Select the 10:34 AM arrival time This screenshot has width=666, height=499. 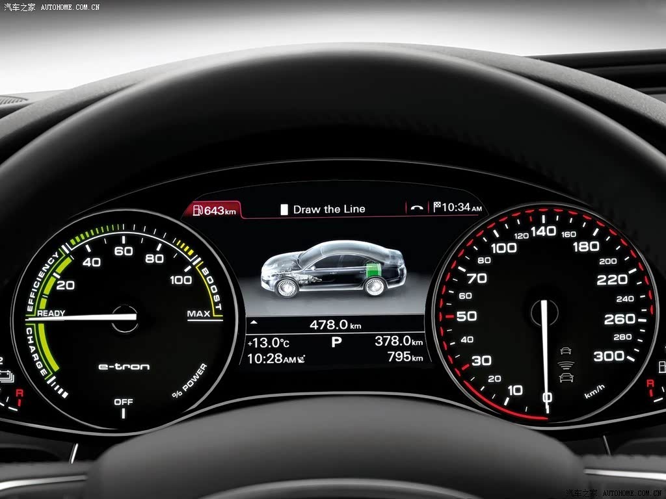point(462,207)
